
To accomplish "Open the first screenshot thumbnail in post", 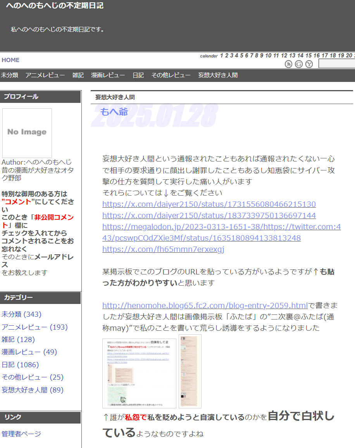I will click(x=139, y=373).
